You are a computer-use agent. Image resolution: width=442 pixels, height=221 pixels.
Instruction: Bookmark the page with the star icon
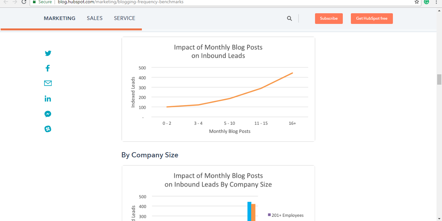tap(416, 2)
